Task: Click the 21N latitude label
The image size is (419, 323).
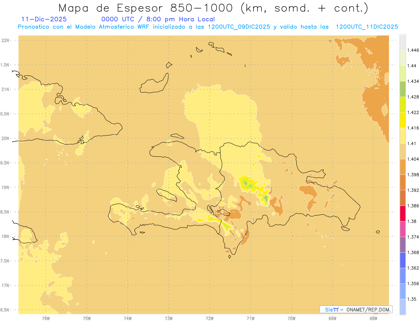Action: point(6,90)
